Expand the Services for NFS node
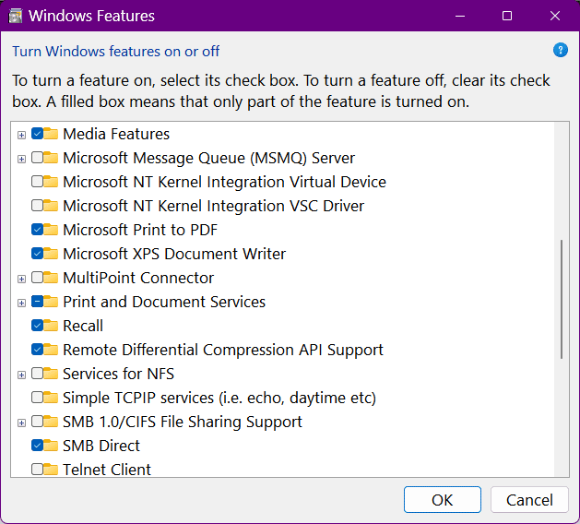 (x=21, y=375)
